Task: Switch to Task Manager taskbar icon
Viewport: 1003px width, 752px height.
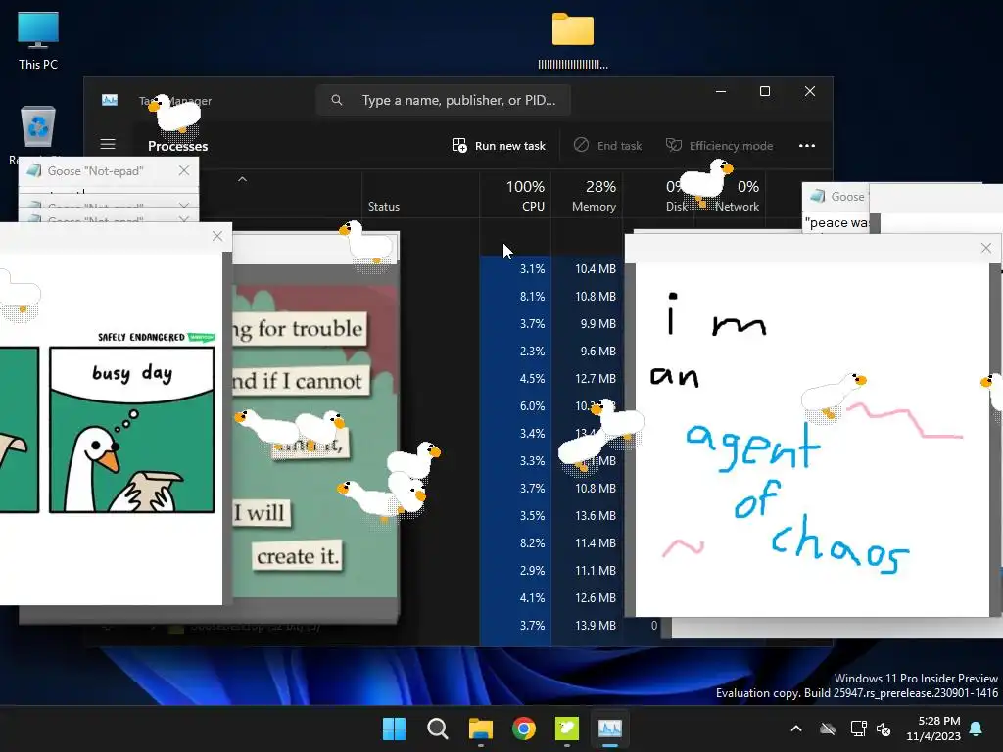Action: click(610, 728)
